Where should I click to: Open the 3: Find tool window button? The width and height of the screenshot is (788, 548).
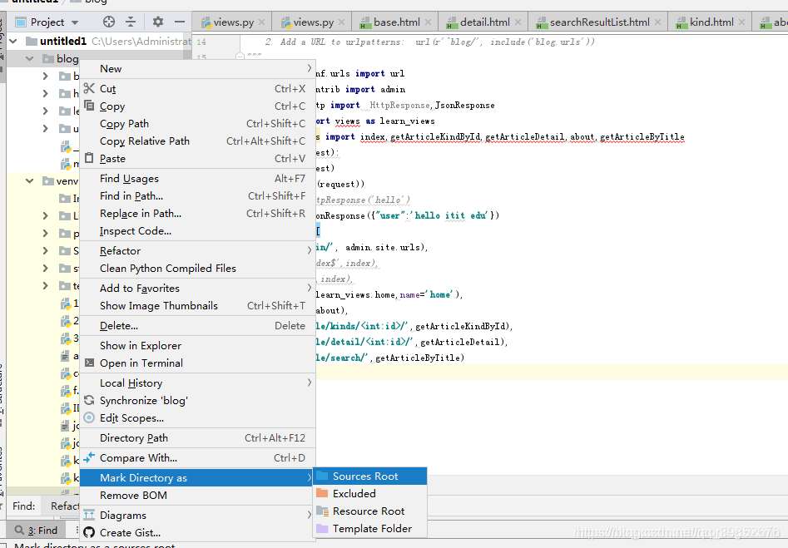point(36,530)
